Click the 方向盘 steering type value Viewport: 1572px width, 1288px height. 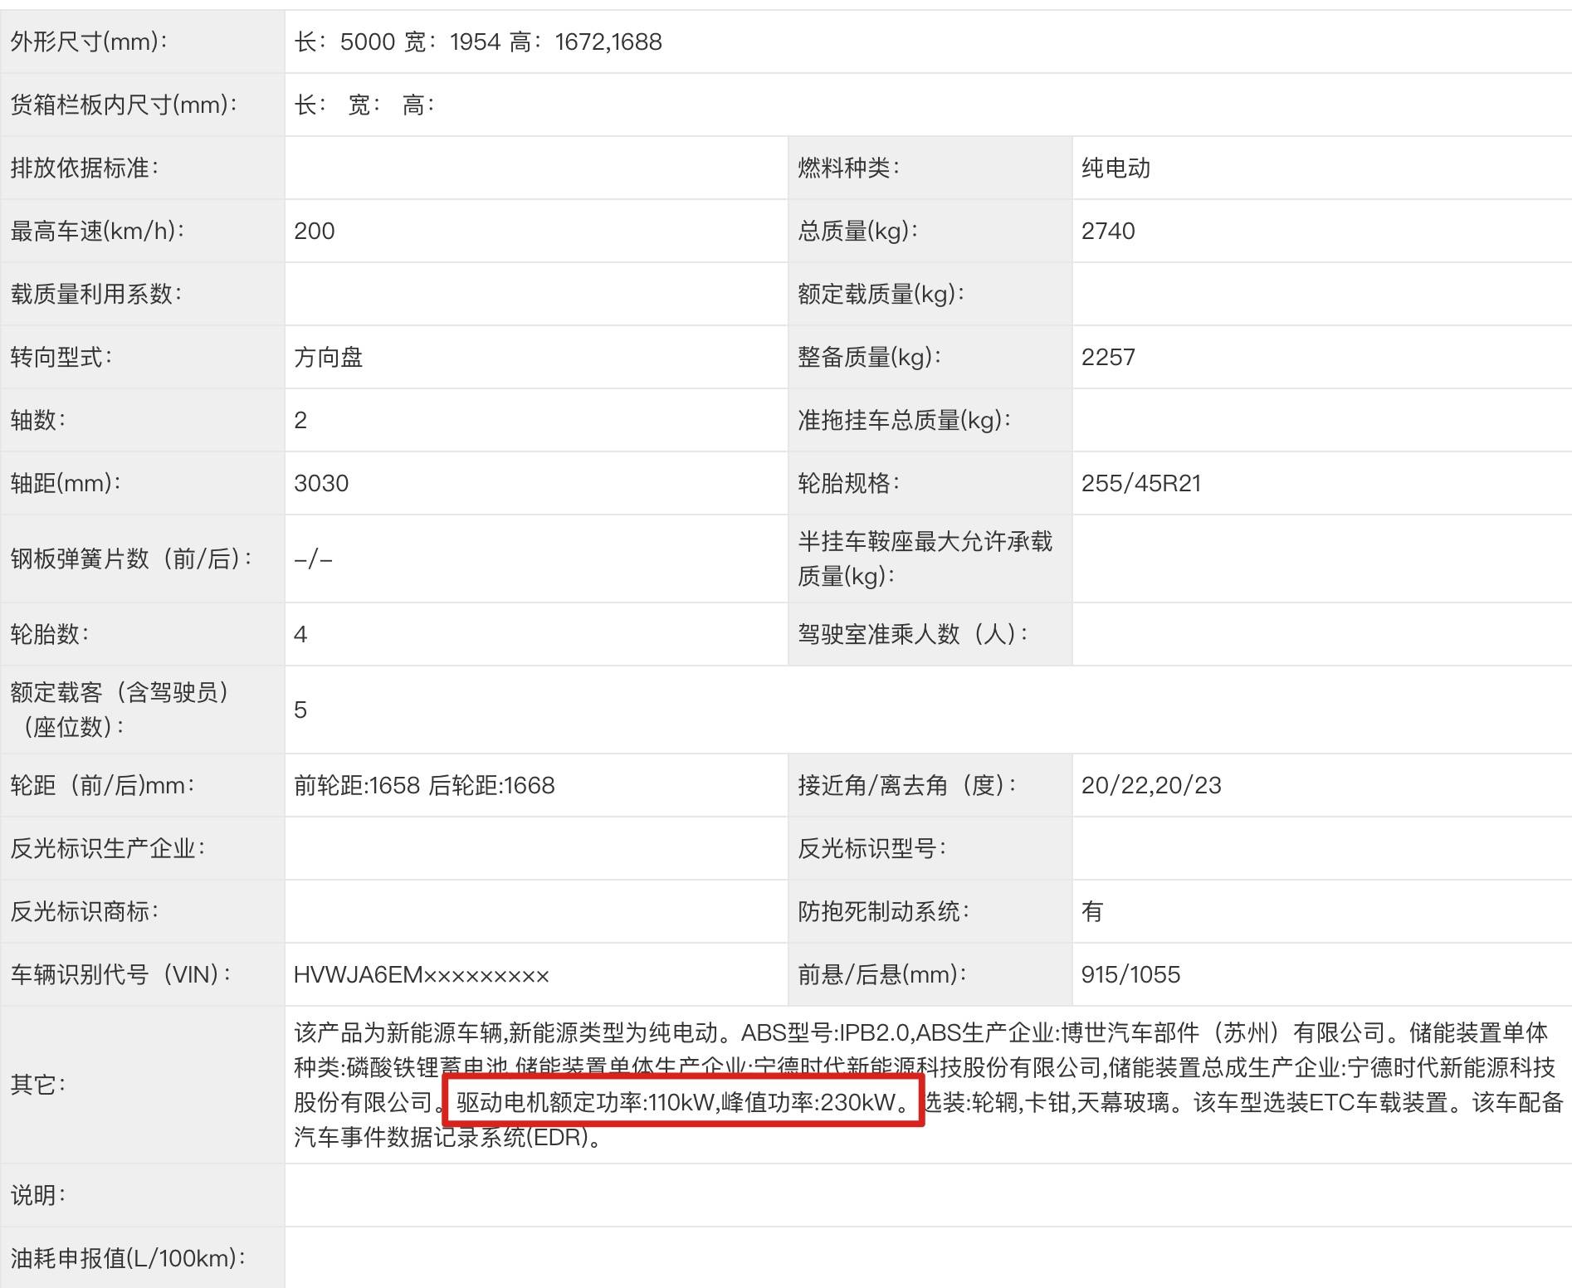click(x=329, y=357)
